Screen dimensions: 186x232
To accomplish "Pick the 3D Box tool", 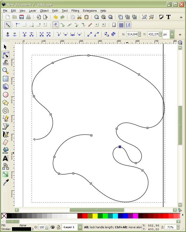I will point(5,87).
